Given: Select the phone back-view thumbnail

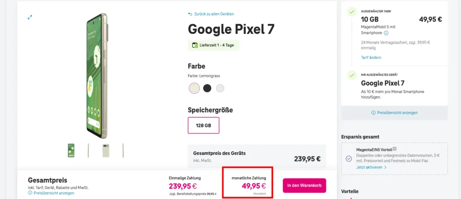Looking at the screenshot, I should click(105, 150).
